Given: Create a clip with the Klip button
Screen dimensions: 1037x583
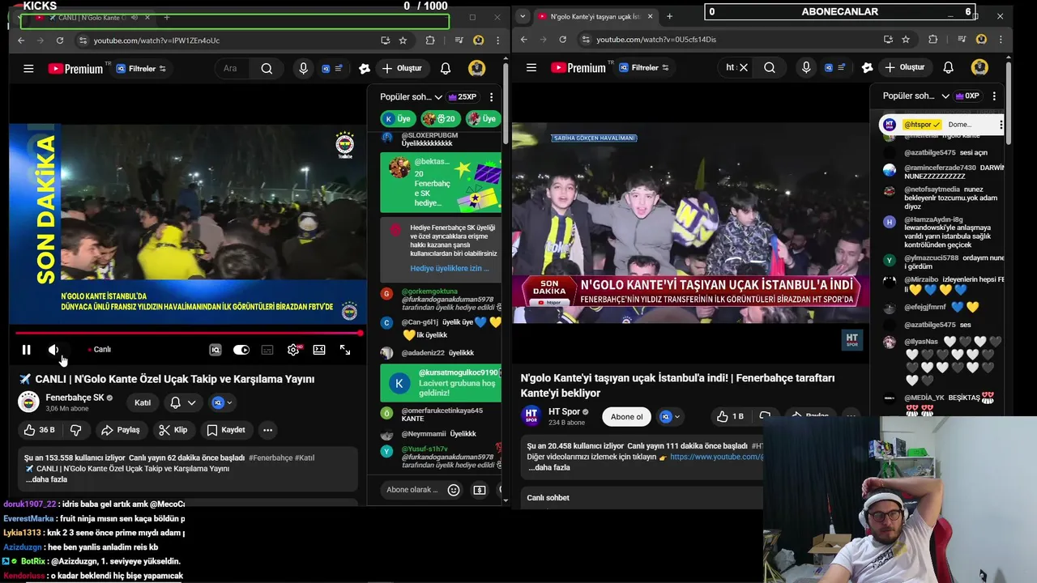Looking at the screenshot, I should [x=173, y=430].
